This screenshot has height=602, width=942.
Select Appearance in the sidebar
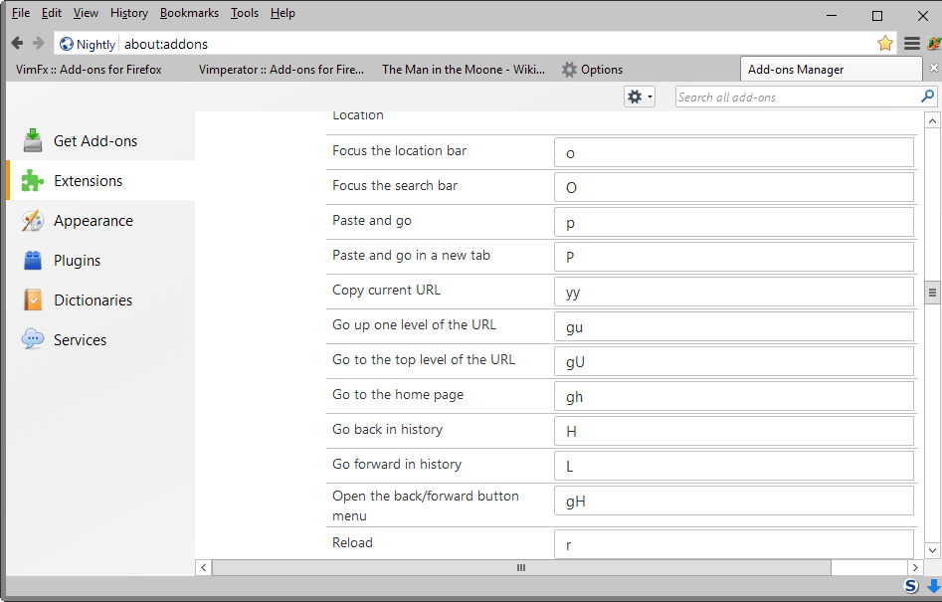tap(100, 221)
